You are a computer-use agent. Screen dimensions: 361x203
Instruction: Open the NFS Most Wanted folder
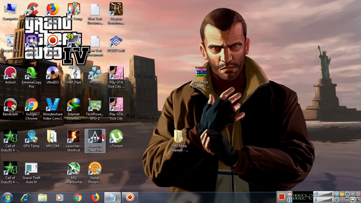180,141
